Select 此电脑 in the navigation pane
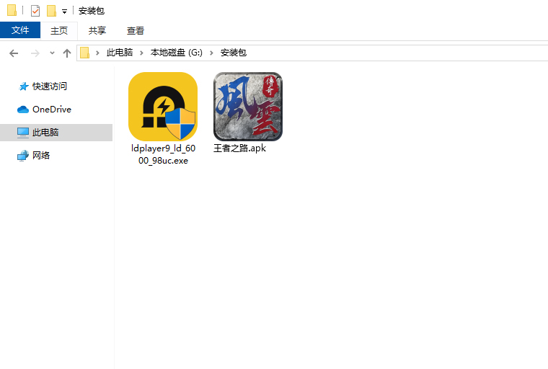 56,133
